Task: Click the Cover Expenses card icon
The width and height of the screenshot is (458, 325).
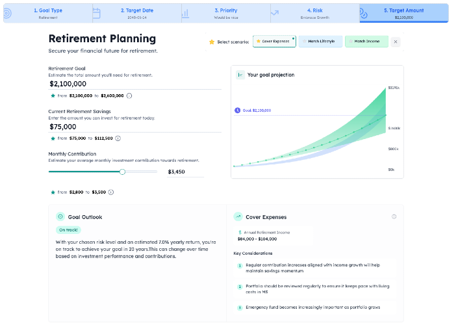Action: pos(238,217)
